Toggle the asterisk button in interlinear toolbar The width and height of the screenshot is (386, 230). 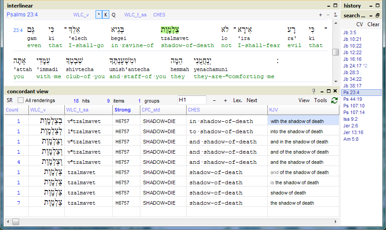[x=99, y=15]
